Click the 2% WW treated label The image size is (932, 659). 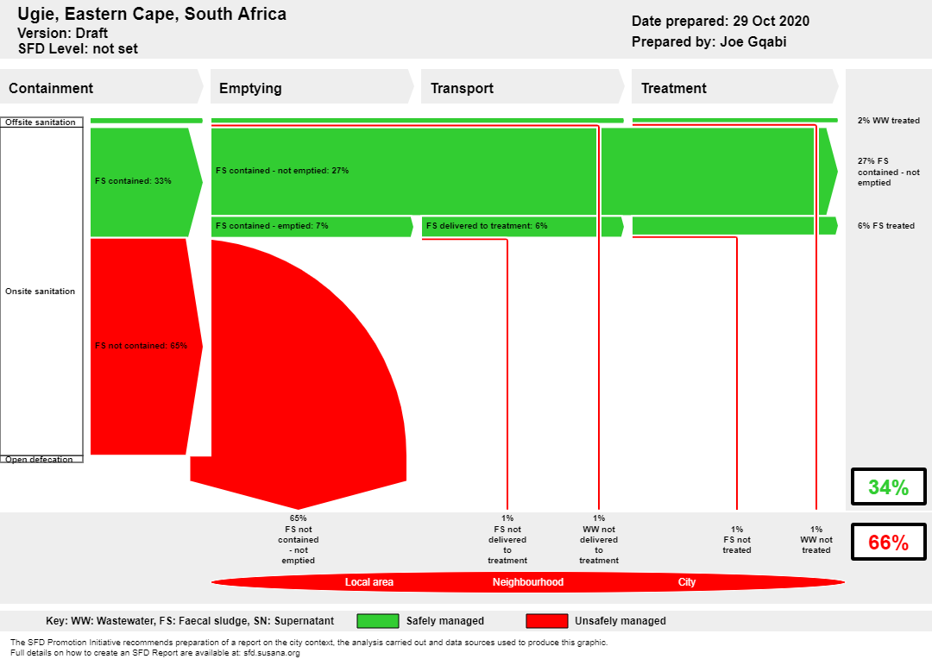[x=888, y=121]
